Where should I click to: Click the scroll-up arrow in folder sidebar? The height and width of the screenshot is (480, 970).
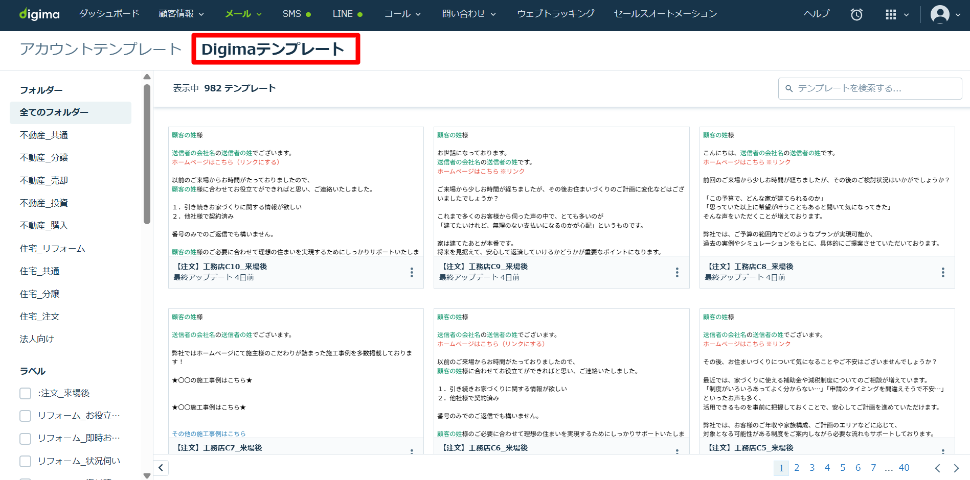pos(147,77)
